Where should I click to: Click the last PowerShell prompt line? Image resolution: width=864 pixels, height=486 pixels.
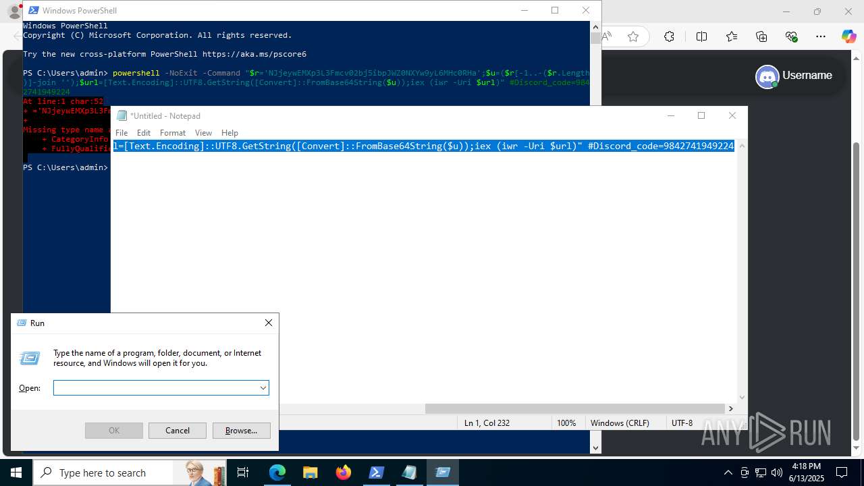pyautogui.click(x=65, y=167)
